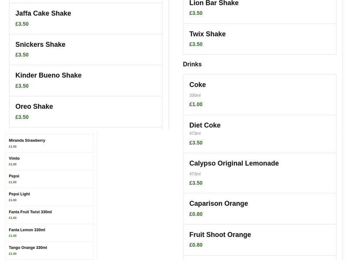Select the plain Pepsi item
Image resolution: width=347 pixels, height=260 pixels.
tap(49, 179)
